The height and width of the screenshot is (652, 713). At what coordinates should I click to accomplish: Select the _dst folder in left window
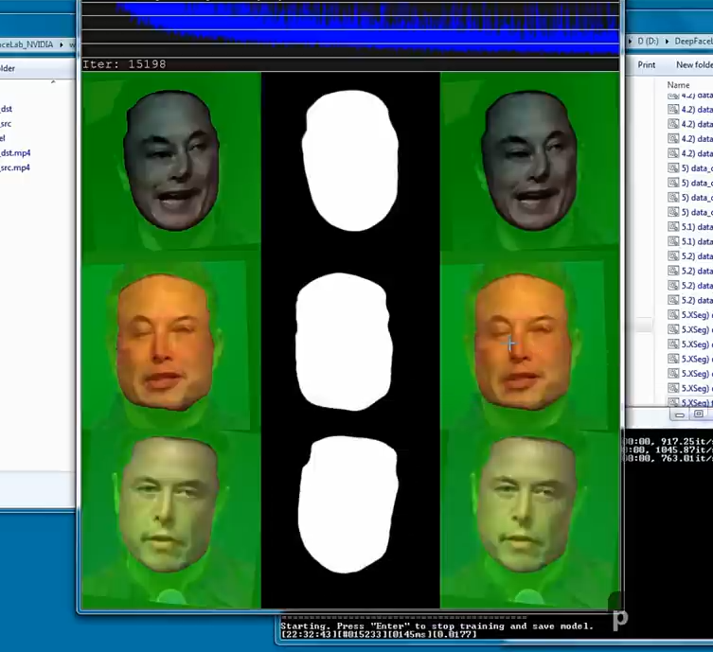pos(7,109)
